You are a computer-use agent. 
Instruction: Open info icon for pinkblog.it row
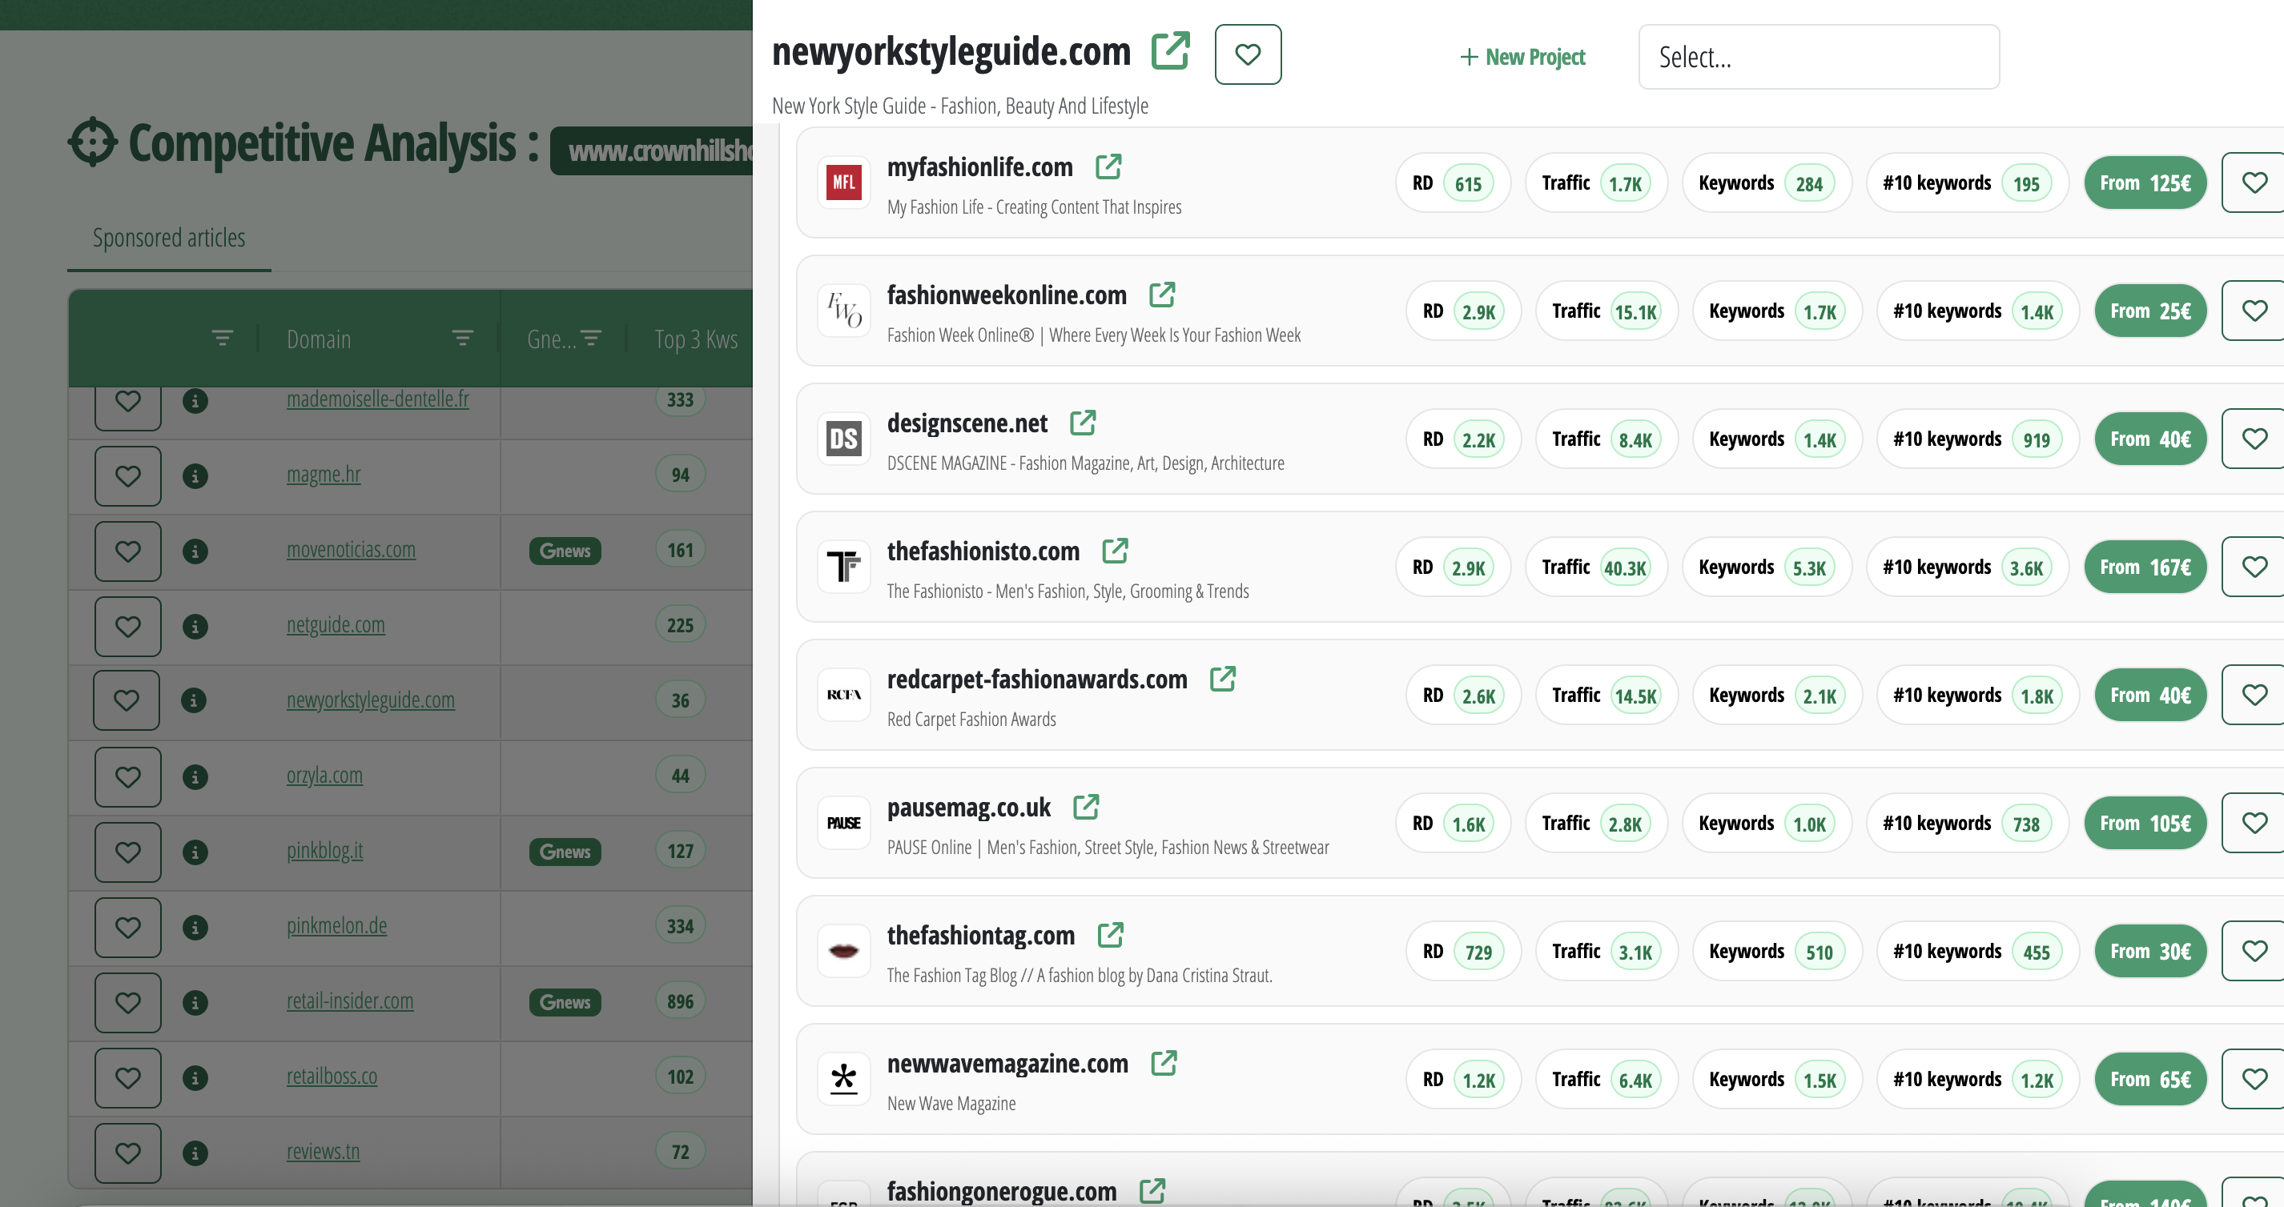coord(195,852)
